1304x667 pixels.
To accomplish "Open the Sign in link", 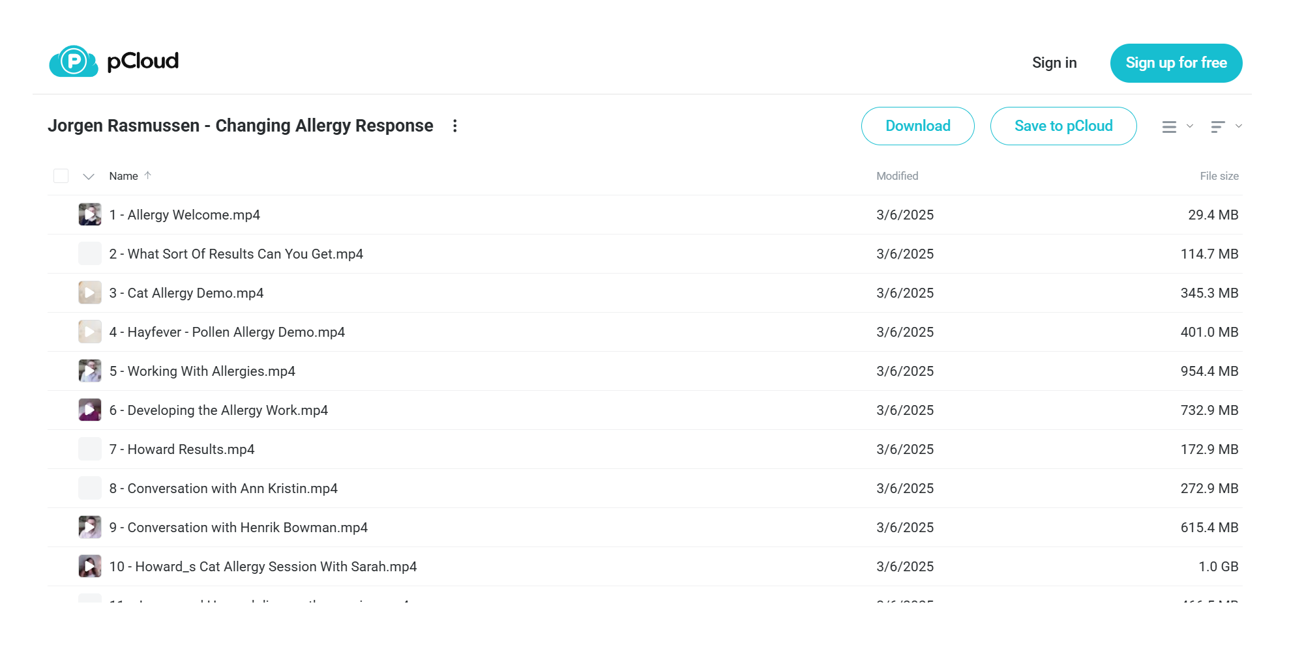I will [1054, 63].
